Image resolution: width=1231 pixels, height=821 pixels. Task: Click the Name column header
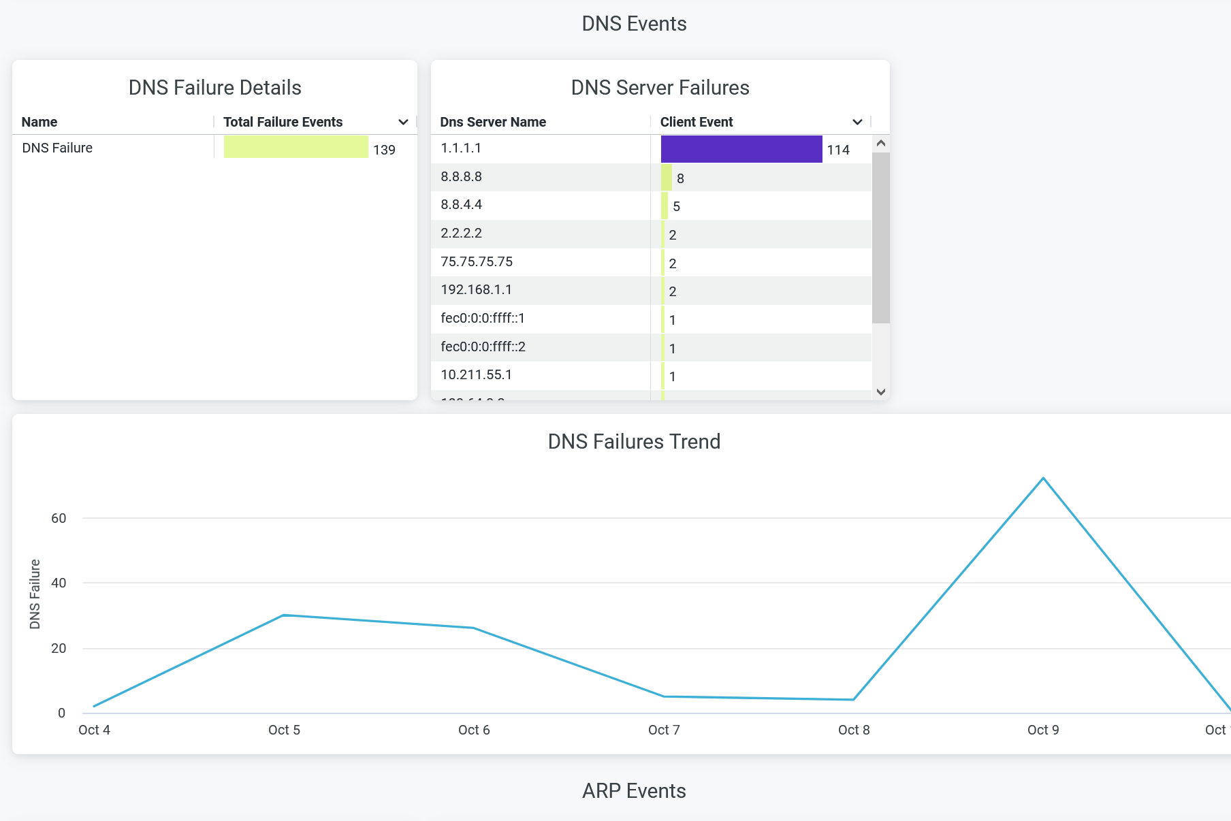tap(39, 122)
